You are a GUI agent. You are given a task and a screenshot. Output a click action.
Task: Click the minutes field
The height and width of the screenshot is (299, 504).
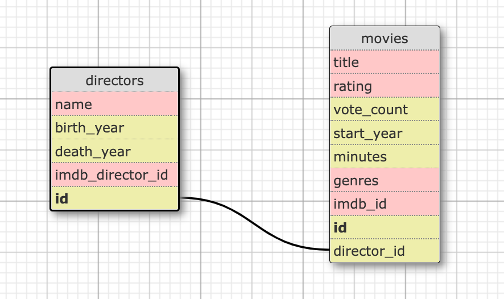pyautogui.click(x=385, y=157)
